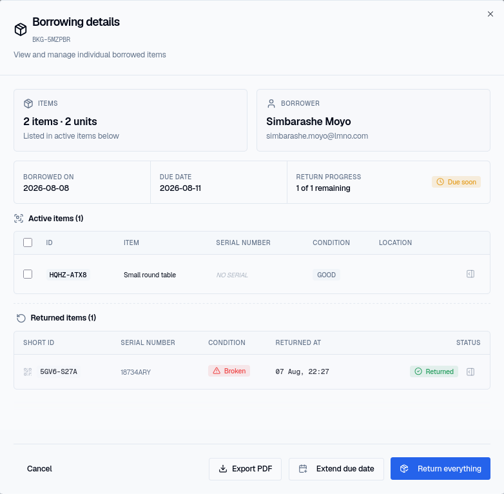Click the package icon beside Borrowing details
Viewport: 504px width, 494px height.
tap(21, 29)
